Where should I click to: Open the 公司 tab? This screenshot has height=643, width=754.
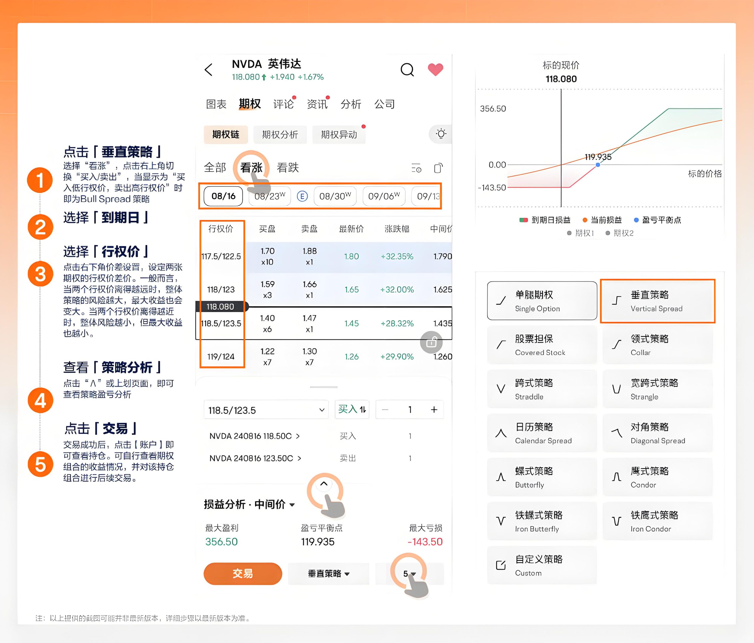(385, 104)
